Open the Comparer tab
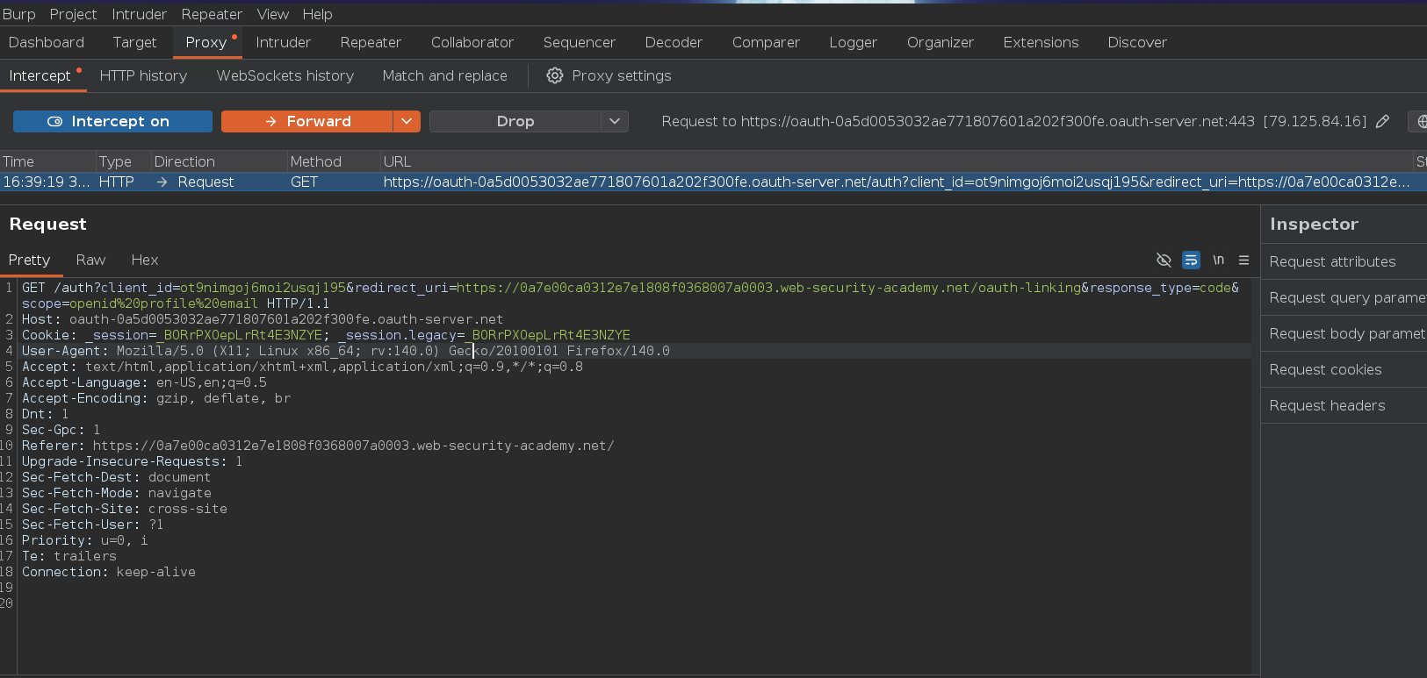Screen dimensions: 1427x678 click(x=766, y=42)
